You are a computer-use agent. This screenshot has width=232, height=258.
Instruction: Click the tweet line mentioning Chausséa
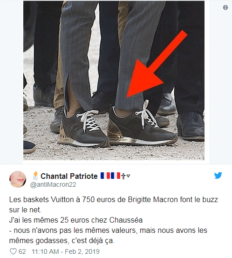(76, 220)
